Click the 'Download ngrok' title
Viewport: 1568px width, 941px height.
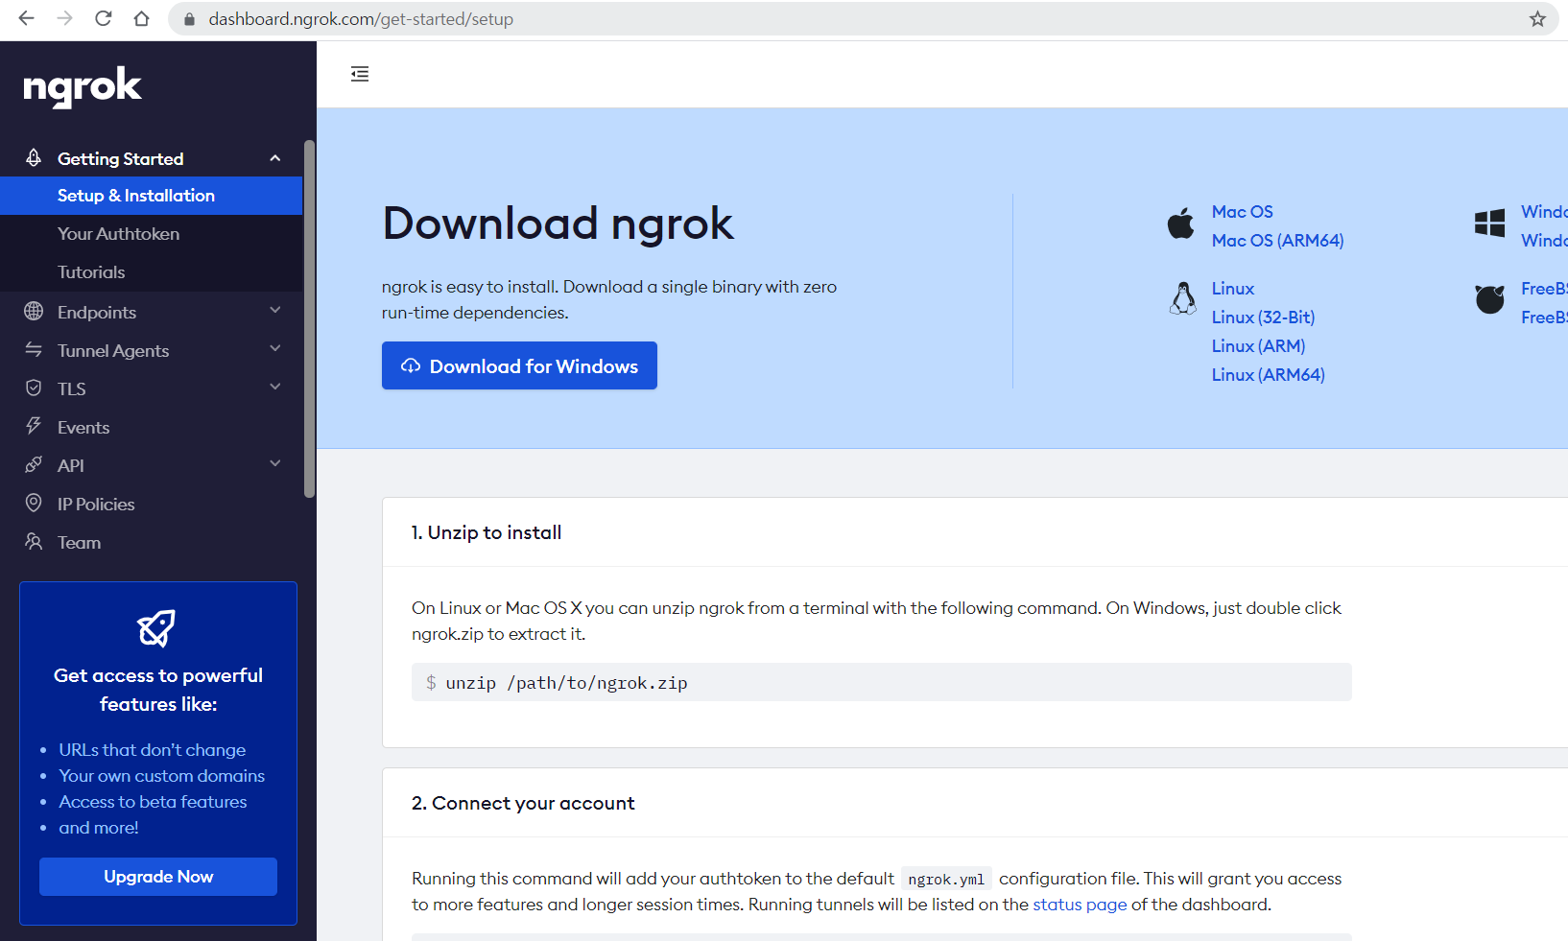pos(558,223)
